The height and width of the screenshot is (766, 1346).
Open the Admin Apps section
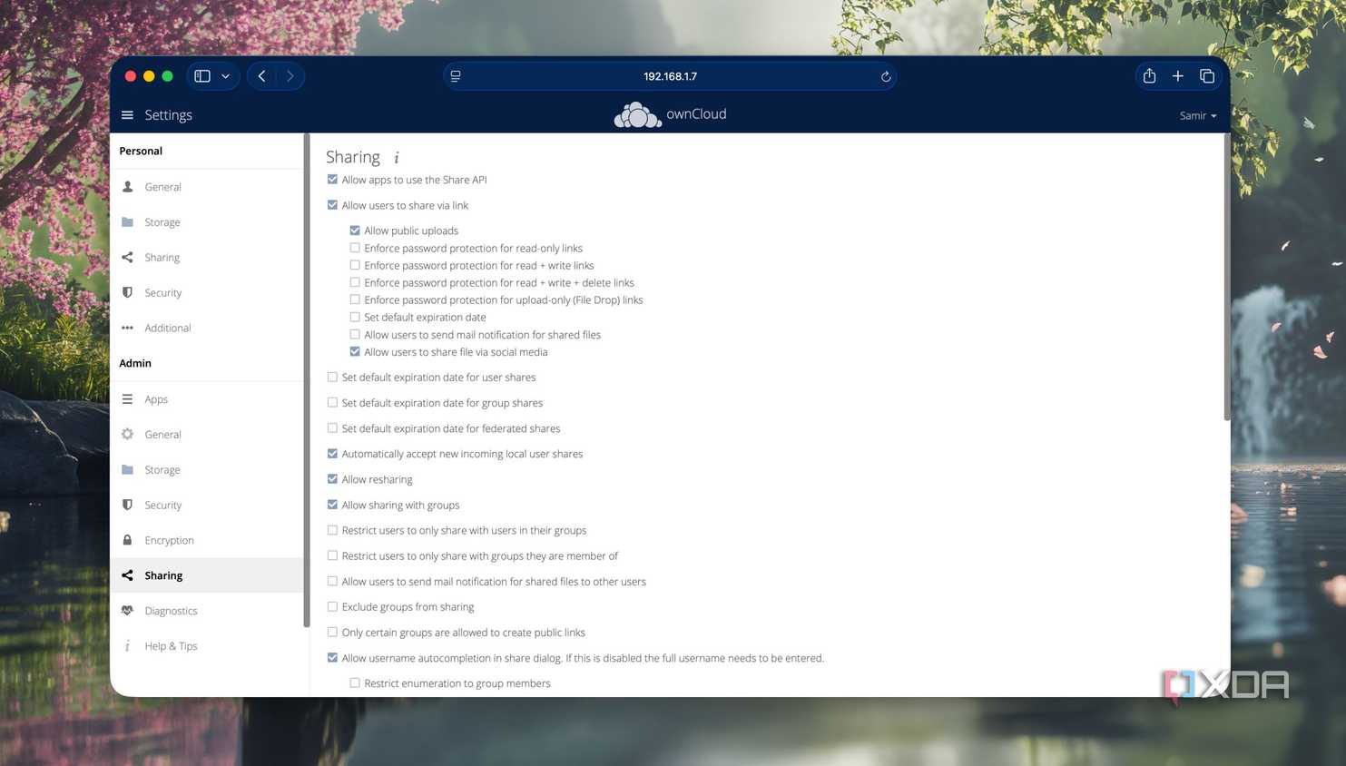[x=206, y=399]
